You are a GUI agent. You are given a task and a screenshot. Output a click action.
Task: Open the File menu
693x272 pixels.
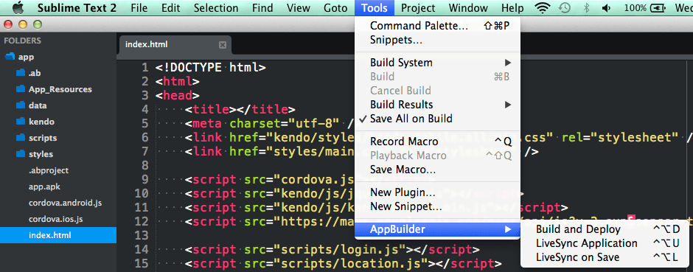[x=139, y=8]
